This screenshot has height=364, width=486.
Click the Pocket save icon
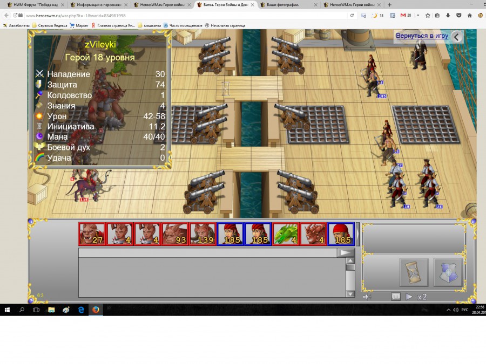(458, 16)
